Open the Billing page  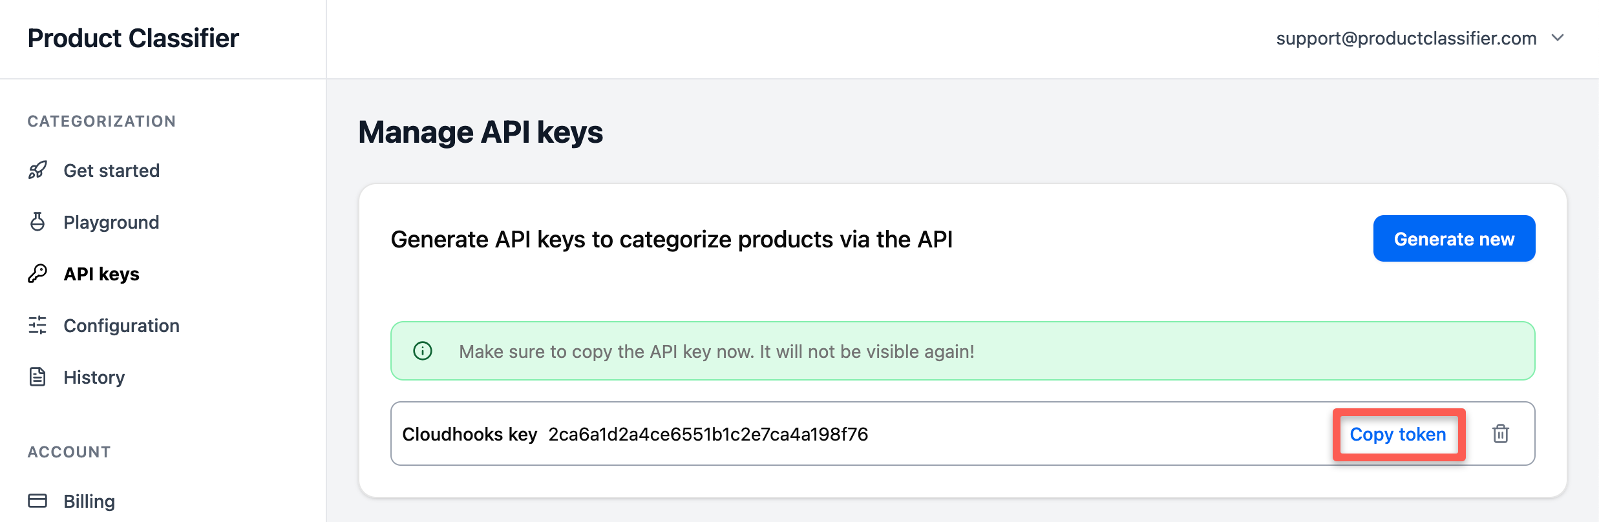click(x=89, y=501)
